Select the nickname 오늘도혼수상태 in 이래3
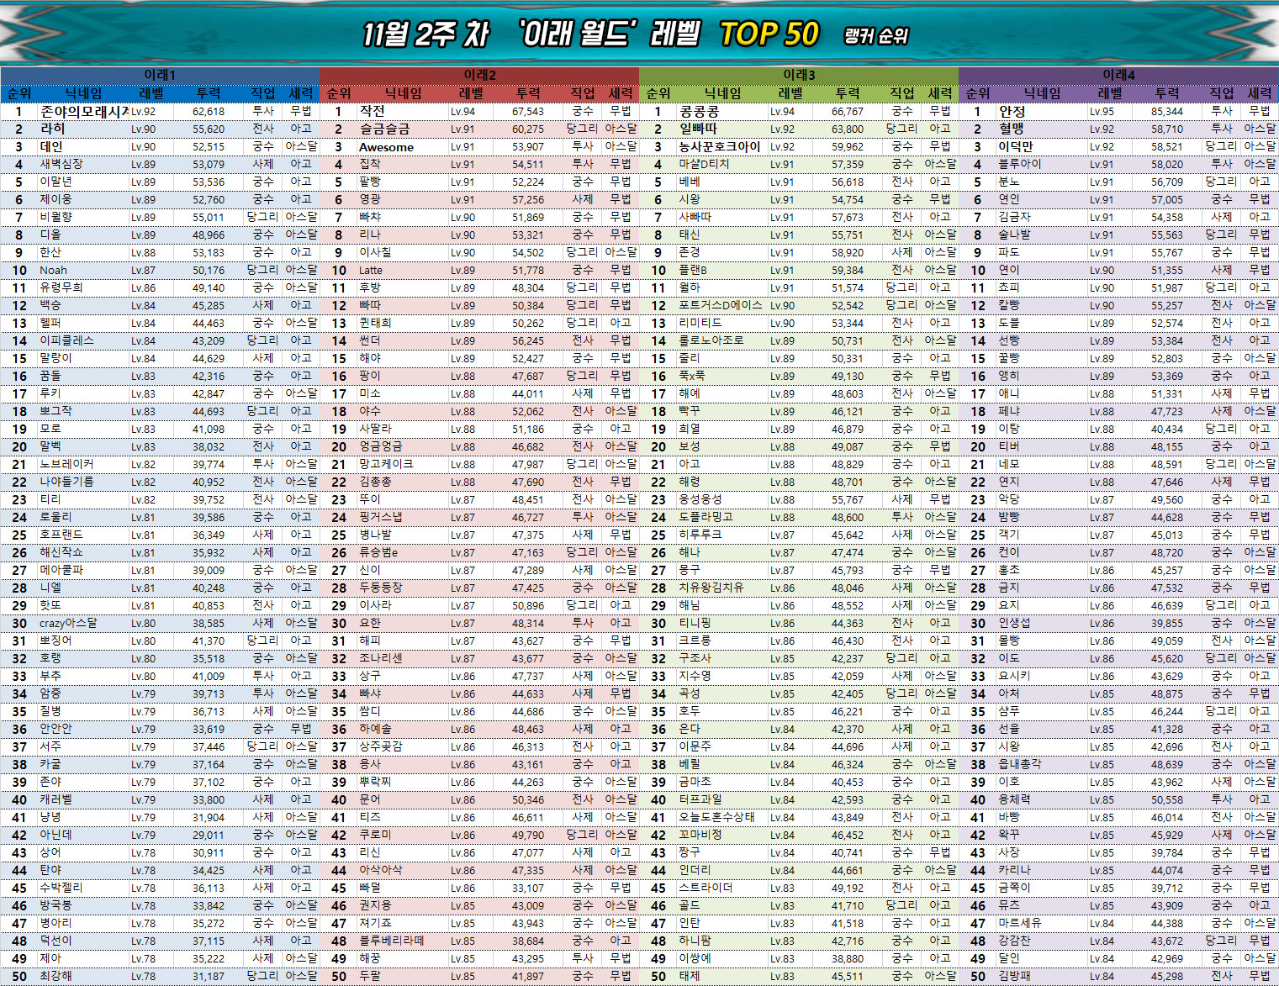 716,817
